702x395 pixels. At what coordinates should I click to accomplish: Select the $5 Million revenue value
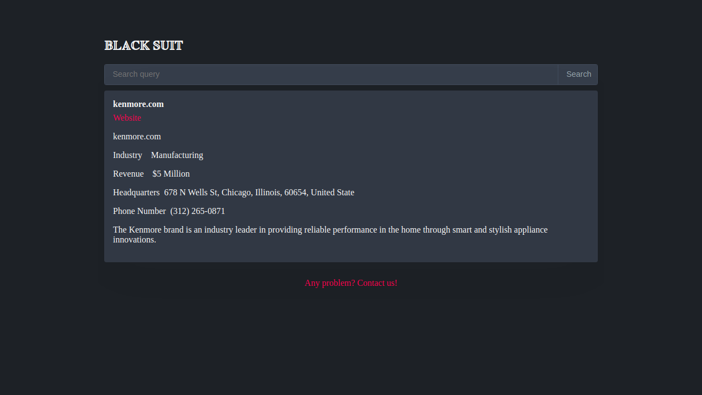[171, 174]
